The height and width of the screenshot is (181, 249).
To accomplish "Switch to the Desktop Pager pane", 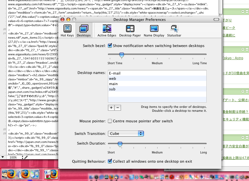I will point(130,31).
